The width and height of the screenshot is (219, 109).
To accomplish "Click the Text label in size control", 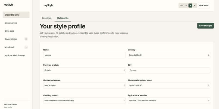I will [182, 6].
